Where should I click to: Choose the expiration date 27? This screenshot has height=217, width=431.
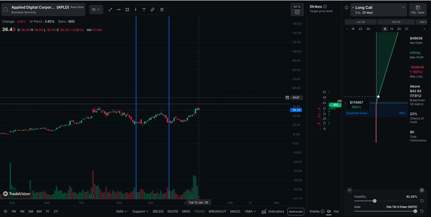point(407,29)
